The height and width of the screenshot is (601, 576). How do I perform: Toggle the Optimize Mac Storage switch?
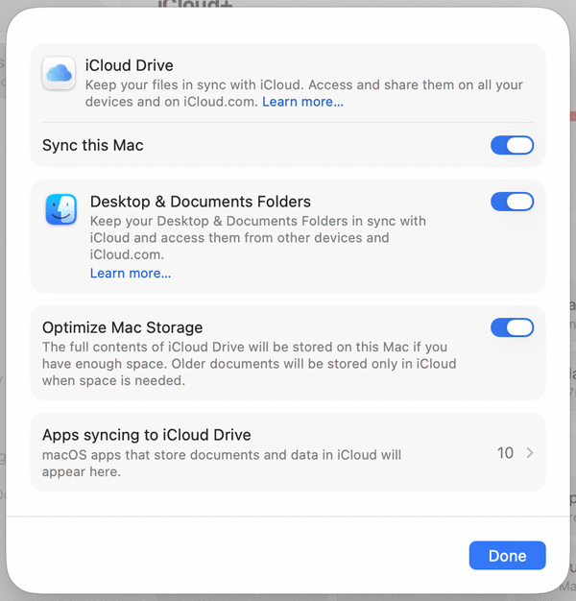(512, 327)
